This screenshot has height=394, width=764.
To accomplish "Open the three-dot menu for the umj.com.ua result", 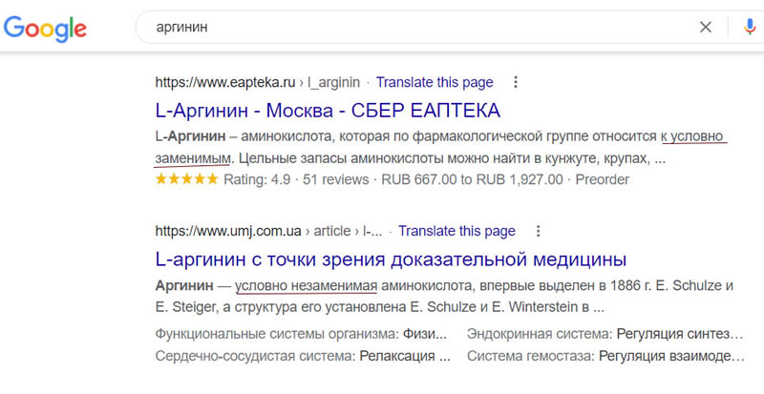I will (x=538, y=231).
